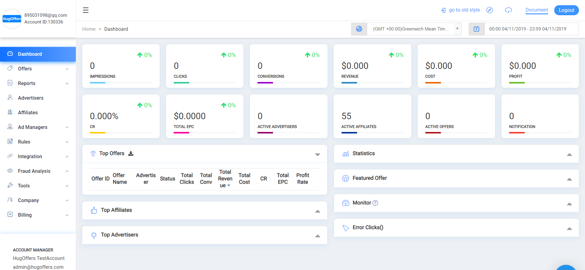Image resolution: width=585 pixels, height=270 pixels.
Task: Open the Company menu item
Action: (38, 200)
